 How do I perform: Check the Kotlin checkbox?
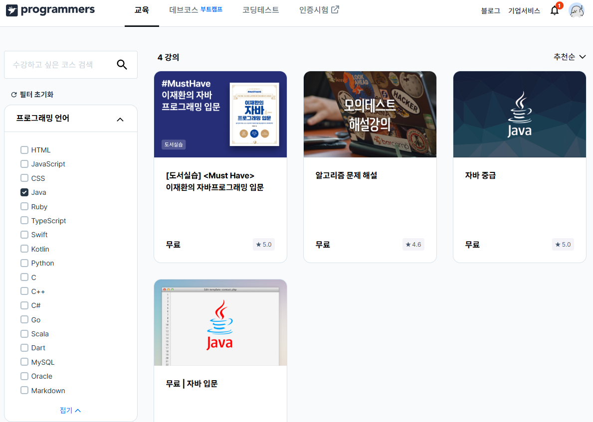pyautogui.click(x=24, y=249)
